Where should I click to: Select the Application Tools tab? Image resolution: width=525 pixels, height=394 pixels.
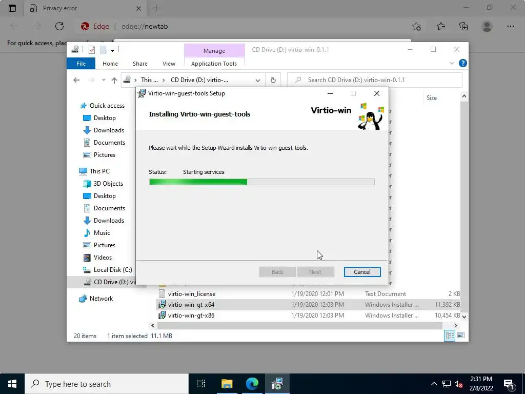pyautogui.click(x=214, y=63)
